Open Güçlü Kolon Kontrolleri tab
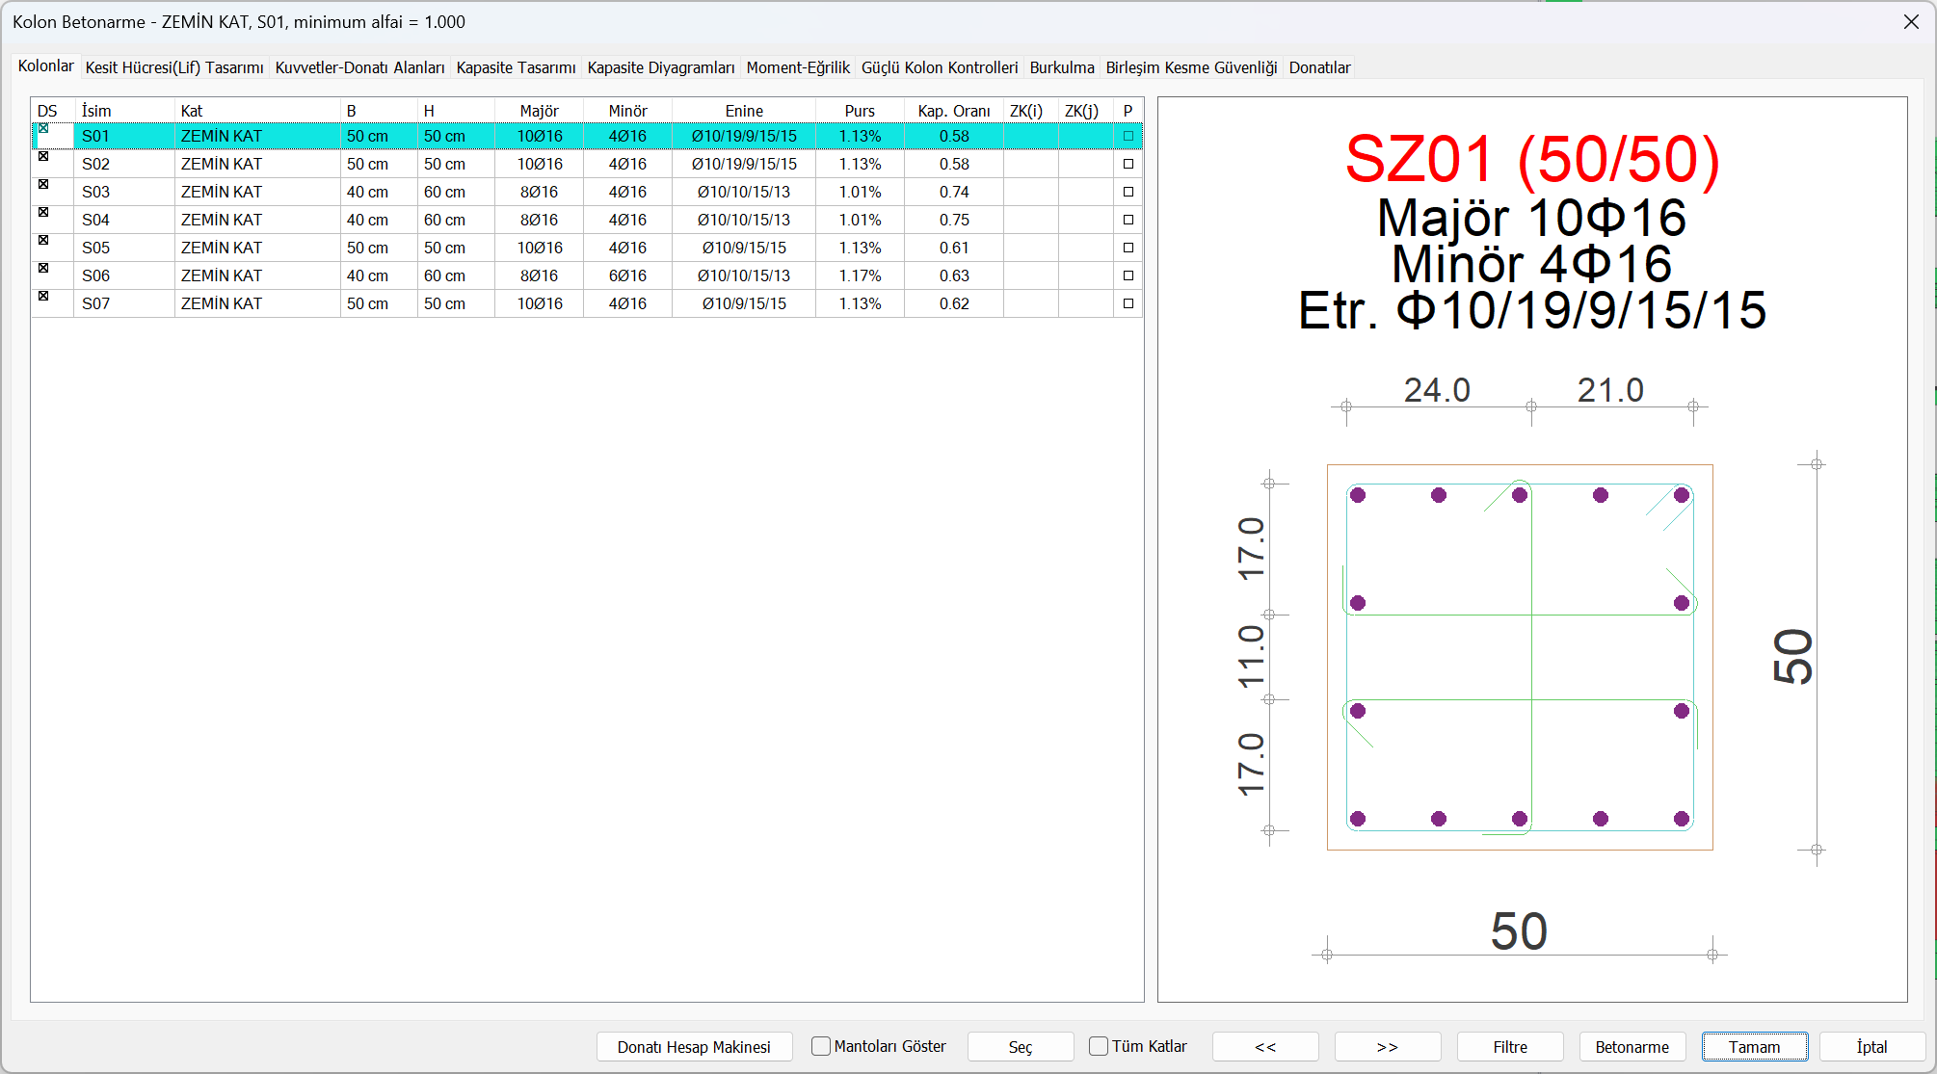This screenshot has width=1937, height=1074. [940, 67]
